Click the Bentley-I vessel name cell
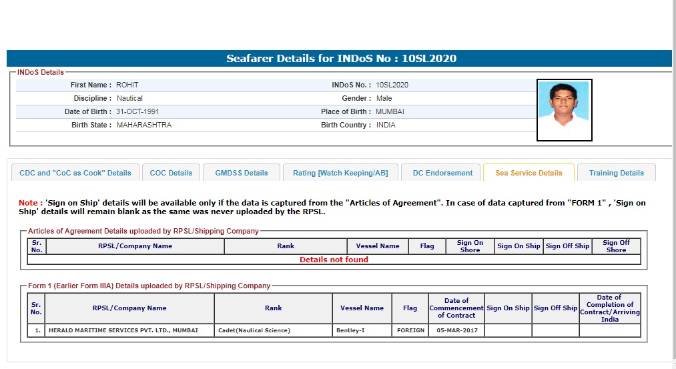The width and height of the screenshot is (676, 369). pos(362,330)
